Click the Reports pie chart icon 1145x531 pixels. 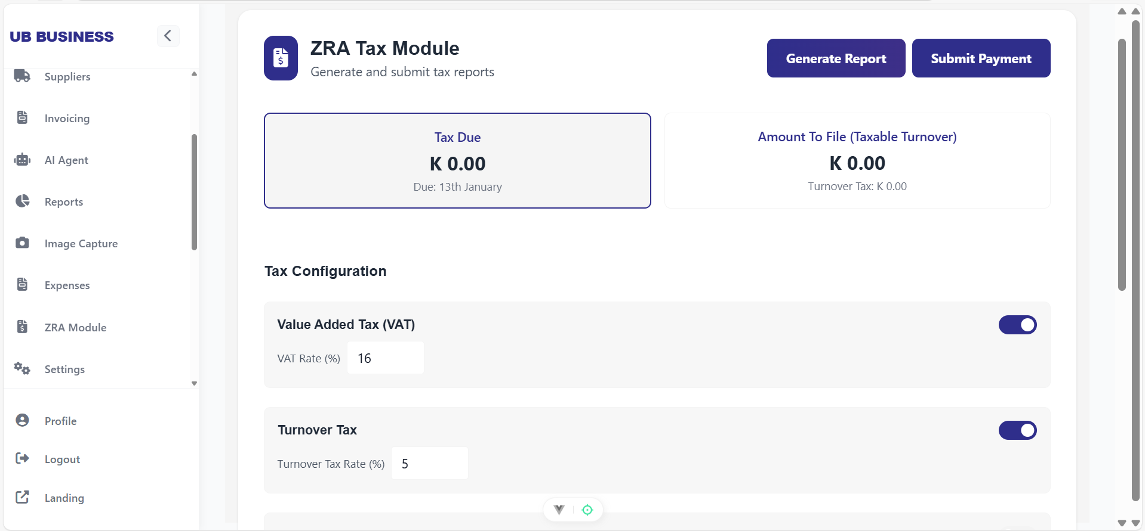22,201
